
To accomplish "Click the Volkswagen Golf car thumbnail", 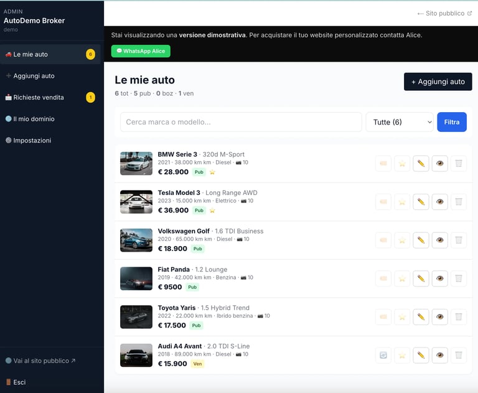I will [136, 240].
